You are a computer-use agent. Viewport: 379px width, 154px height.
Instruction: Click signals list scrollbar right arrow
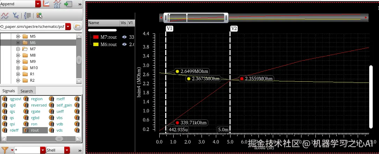click(x=78, y=139)
